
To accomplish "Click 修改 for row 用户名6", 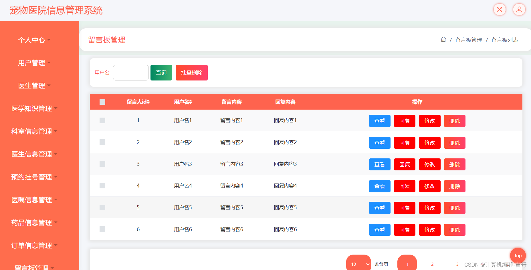I will tap(430, 230).
